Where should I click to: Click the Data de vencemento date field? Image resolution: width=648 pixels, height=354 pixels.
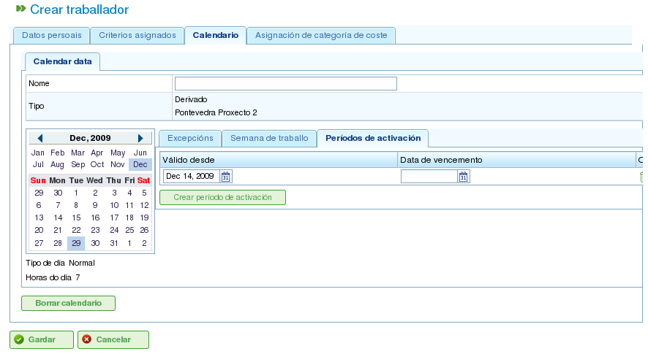(429, 177)
